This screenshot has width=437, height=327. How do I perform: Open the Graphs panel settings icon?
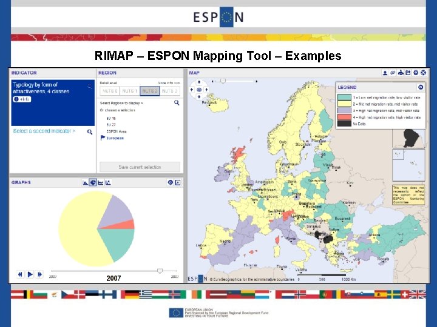[x=171, y=182]
